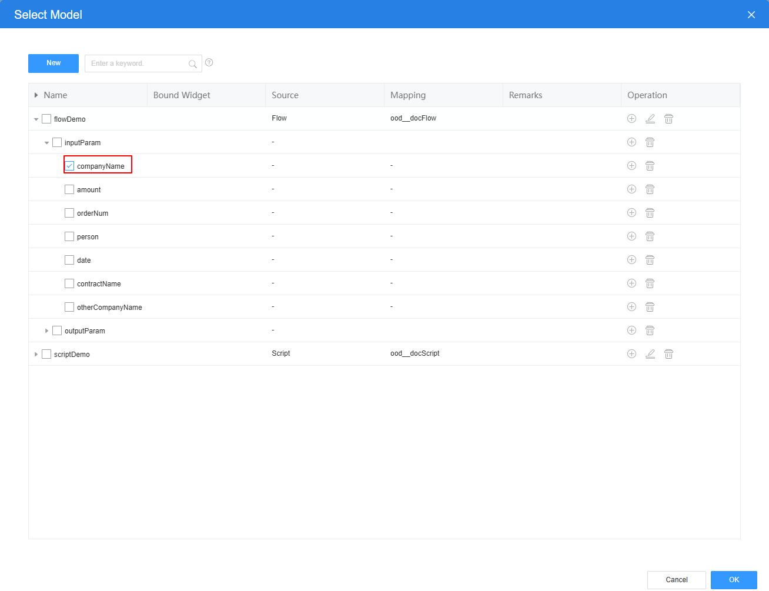Close the Select Model dialog
The image size is (769, 591).
751,15
